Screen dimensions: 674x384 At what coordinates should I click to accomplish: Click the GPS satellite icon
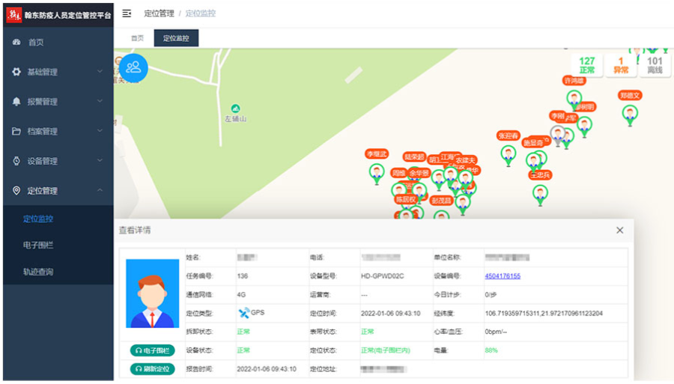243,313
